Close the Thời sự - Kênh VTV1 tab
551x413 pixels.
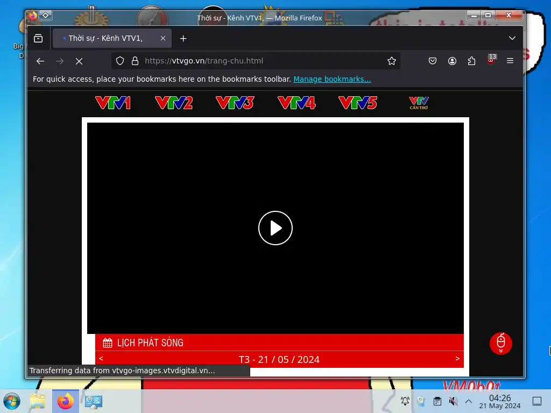click(x=163, y=38)
